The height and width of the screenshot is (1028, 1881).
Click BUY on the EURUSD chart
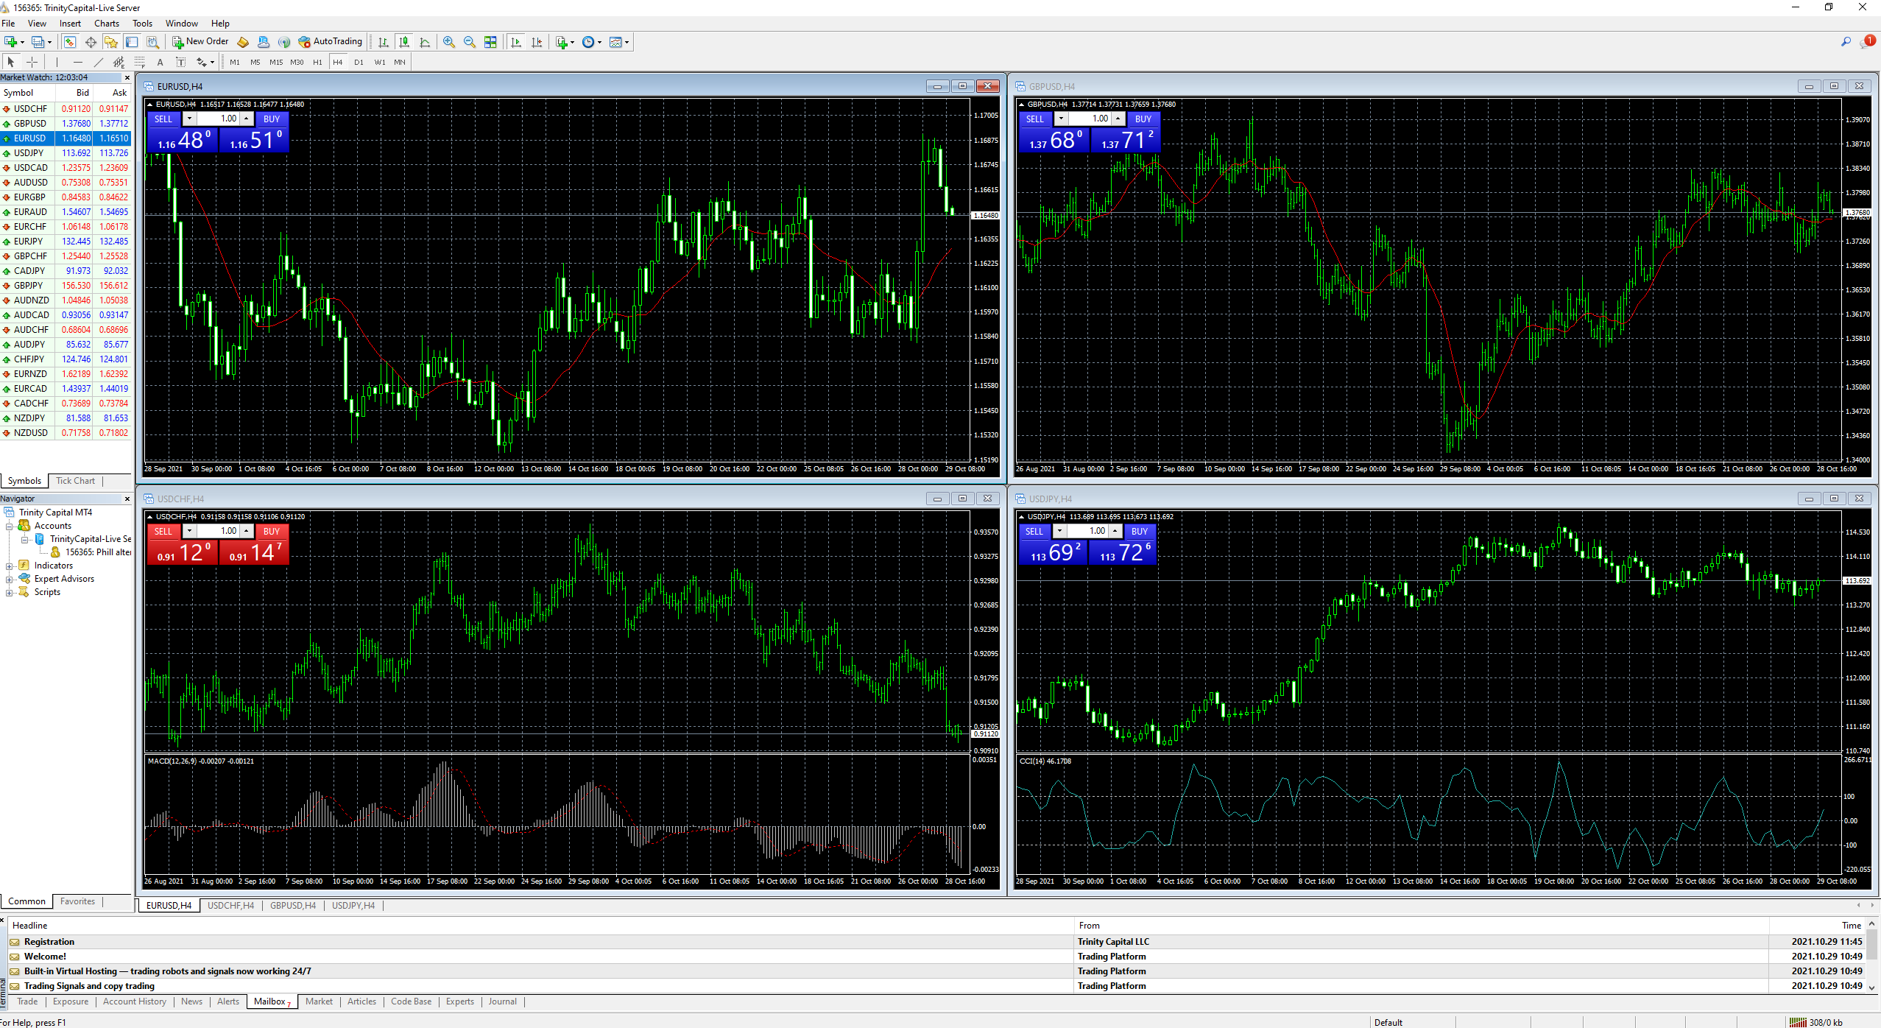[271, 119]
